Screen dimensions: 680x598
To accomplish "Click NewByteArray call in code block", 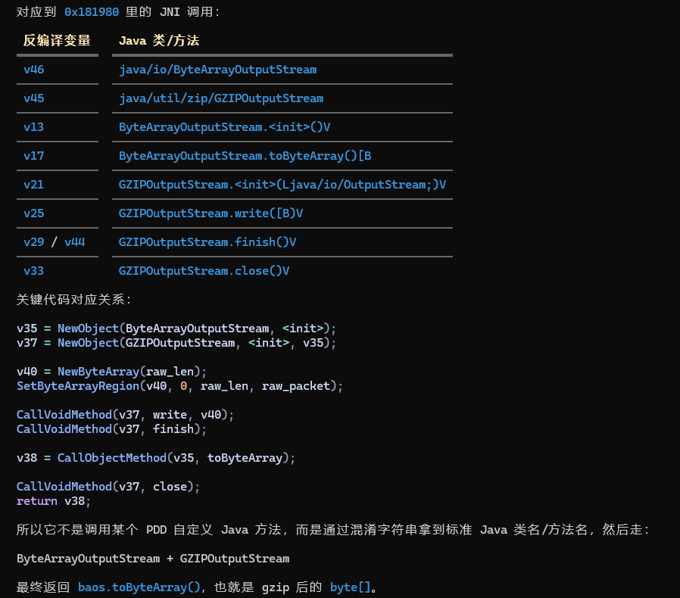I will [x=98, y=371].
